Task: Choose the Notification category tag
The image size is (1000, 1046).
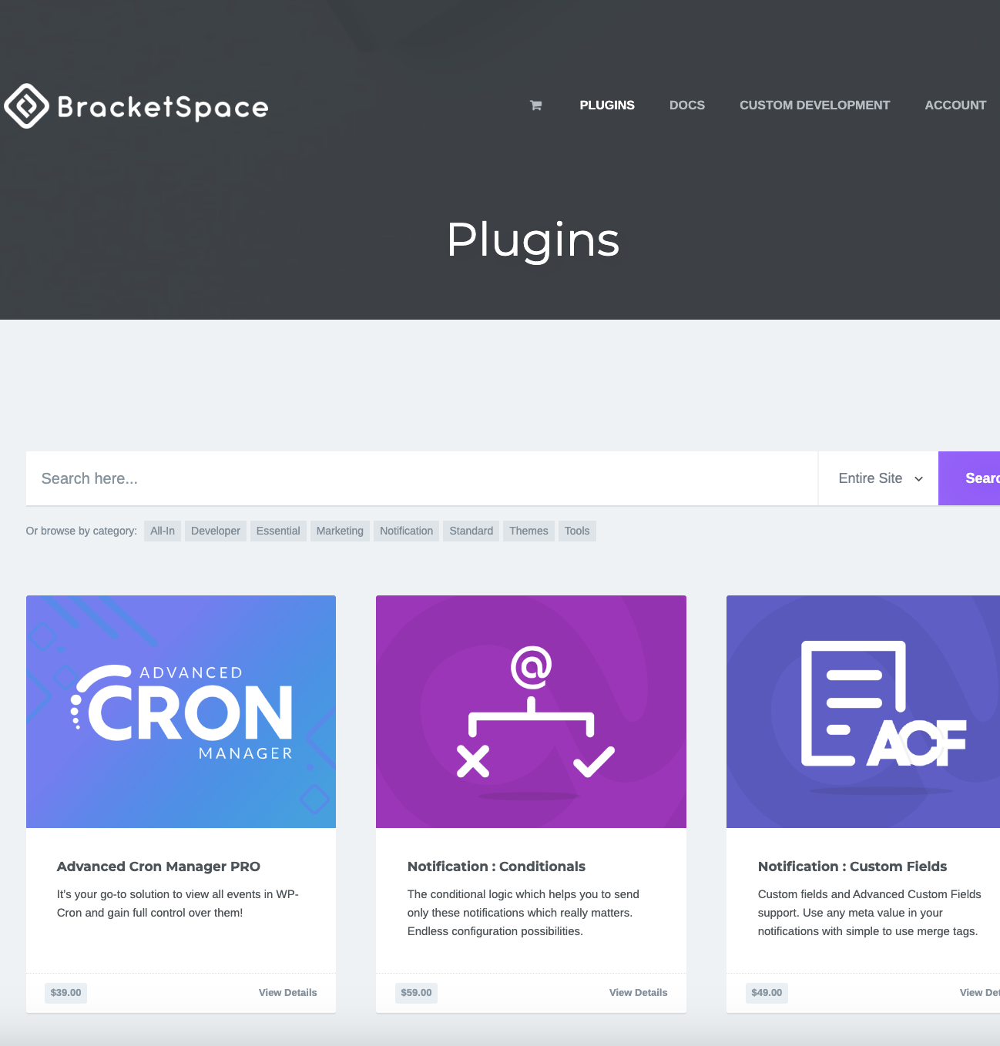Action: pyautogui.click(x=406, y=531)
